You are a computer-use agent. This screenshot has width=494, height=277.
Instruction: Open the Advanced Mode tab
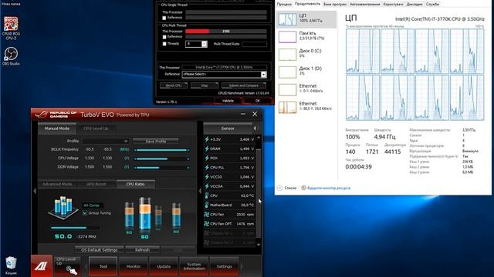tap(57, 184)
